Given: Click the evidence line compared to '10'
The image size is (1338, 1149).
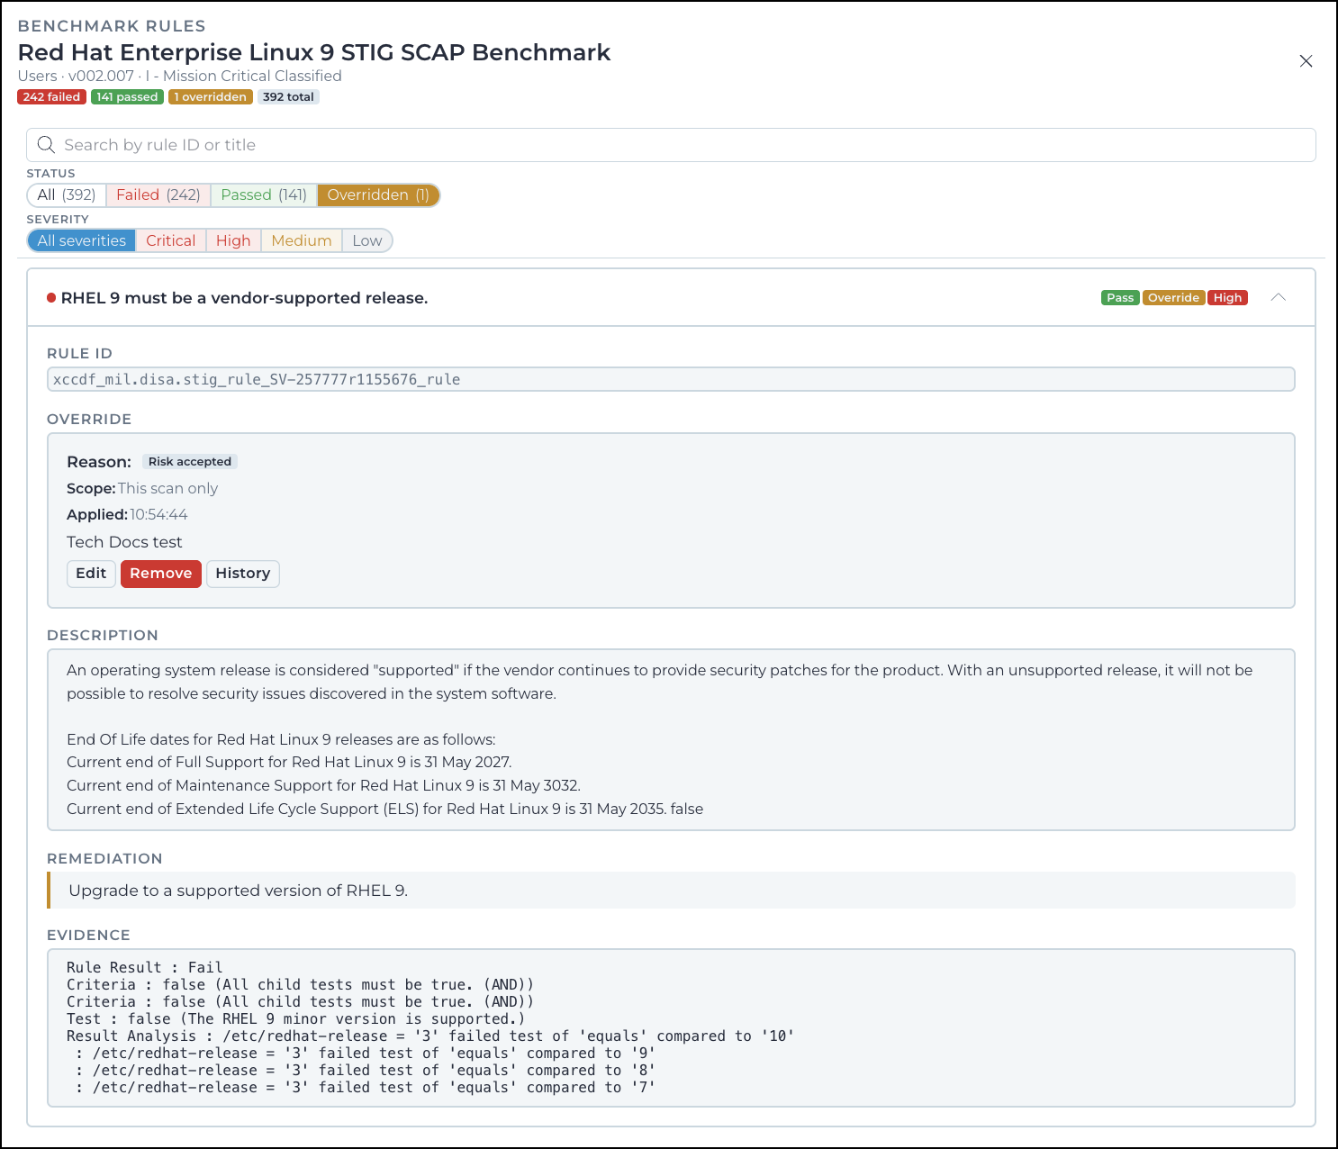Looking at the screenshot, I should click(430, 1036).
